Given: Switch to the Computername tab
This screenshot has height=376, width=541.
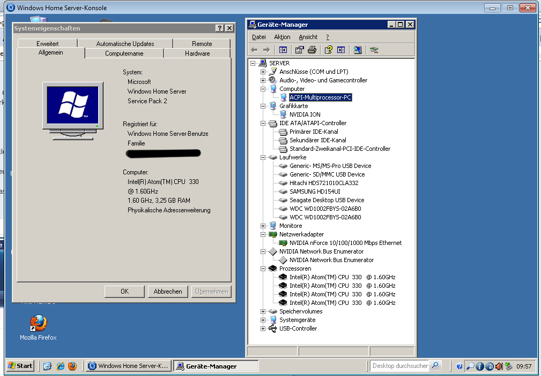Looking at the screenshot, I should coord(124,53).
